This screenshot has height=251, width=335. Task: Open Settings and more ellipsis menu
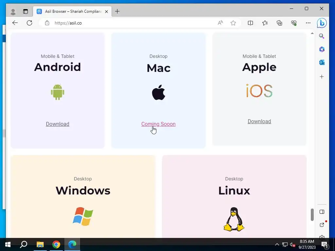(x=308, y=23)
